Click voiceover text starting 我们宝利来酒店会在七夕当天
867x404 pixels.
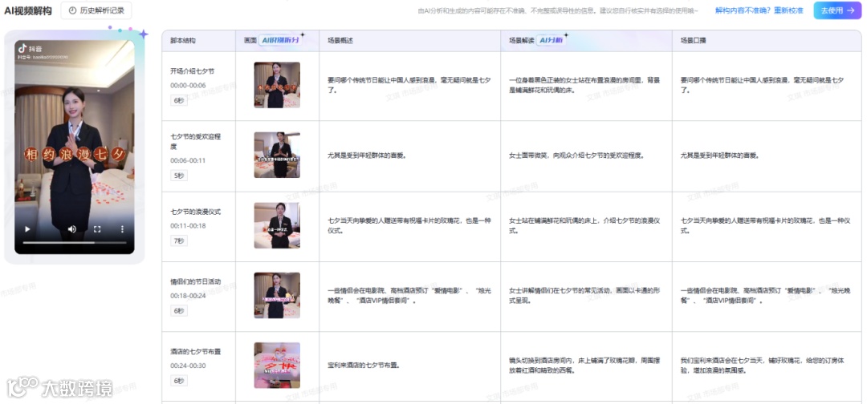(764, 366)
